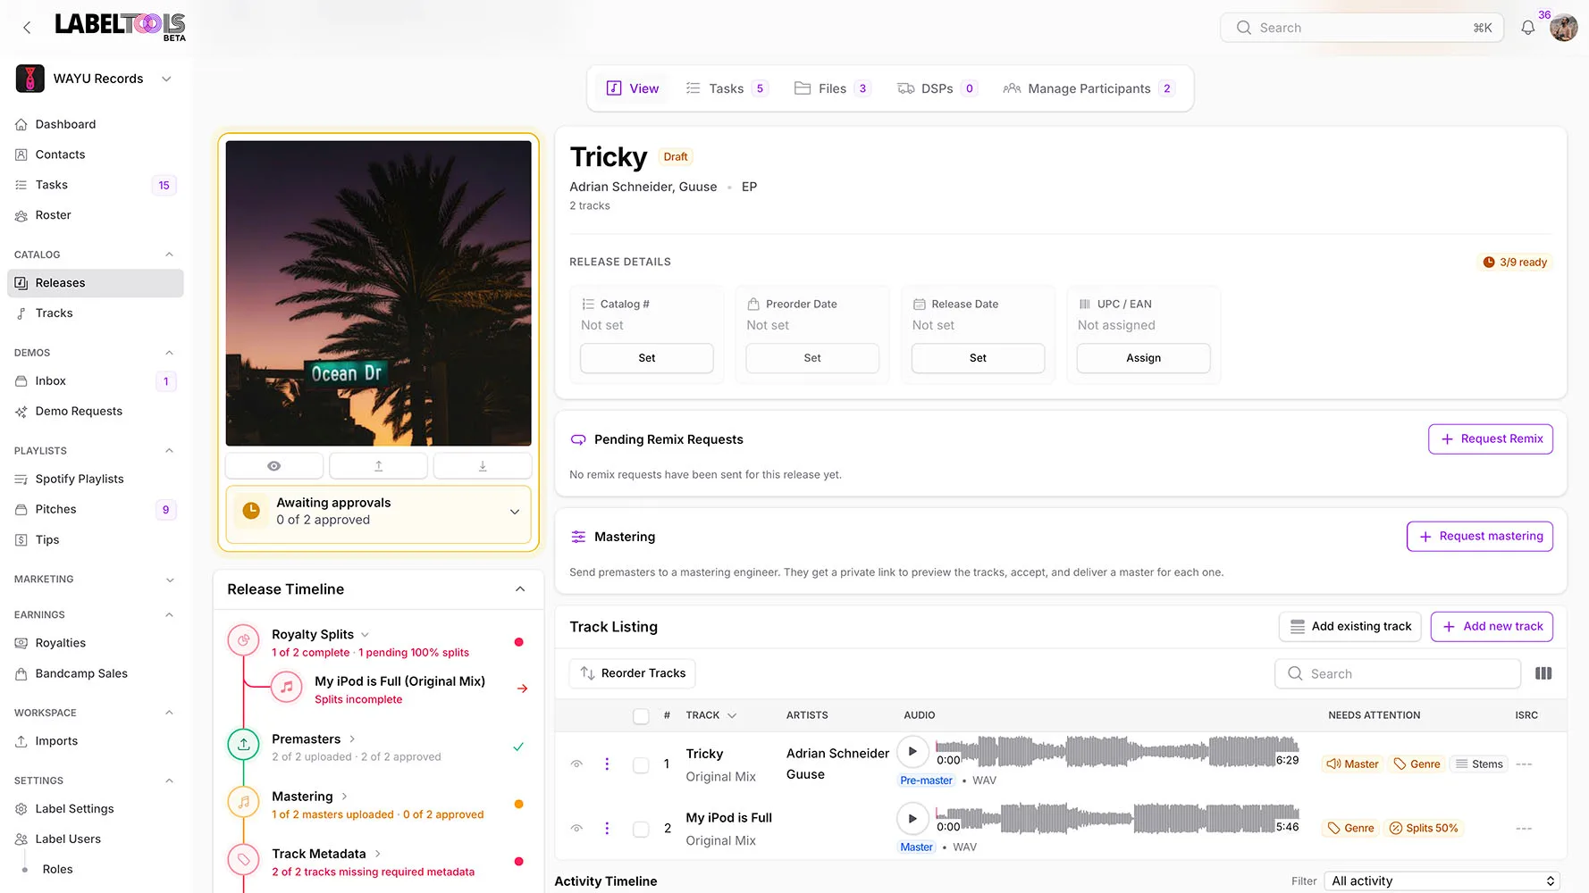Play the My iPod is Full audio

point(912,819)
